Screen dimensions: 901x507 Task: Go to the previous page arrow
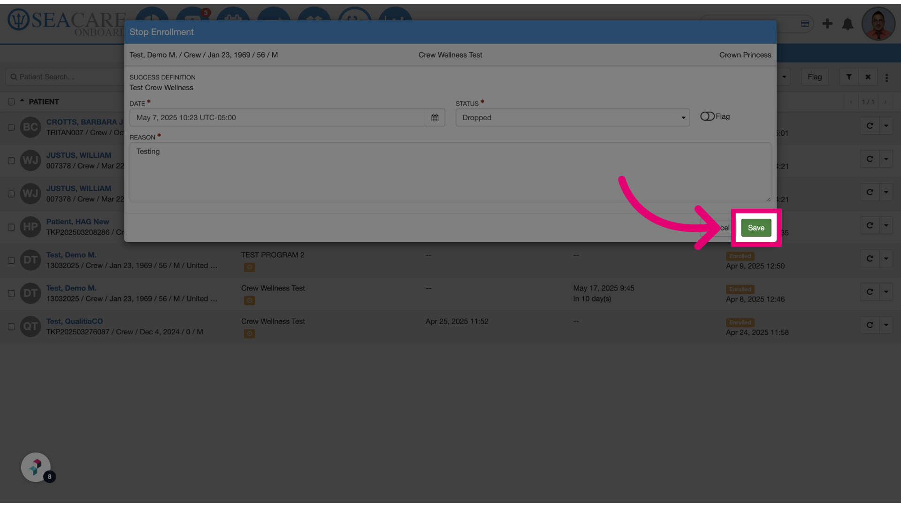[851, 102]
